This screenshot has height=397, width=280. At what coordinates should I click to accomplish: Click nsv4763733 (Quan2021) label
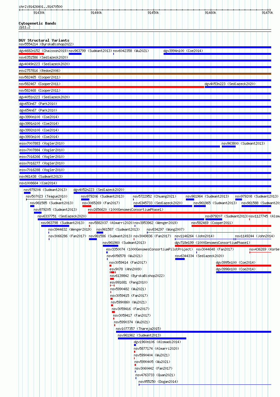pyautogui.click(x=155, y=375)
